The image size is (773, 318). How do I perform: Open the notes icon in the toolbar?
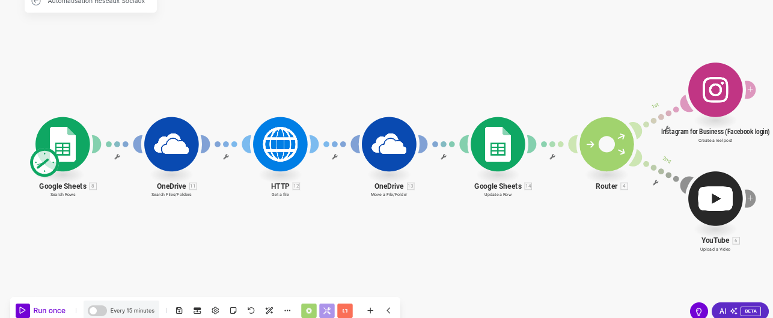[233, 310]
